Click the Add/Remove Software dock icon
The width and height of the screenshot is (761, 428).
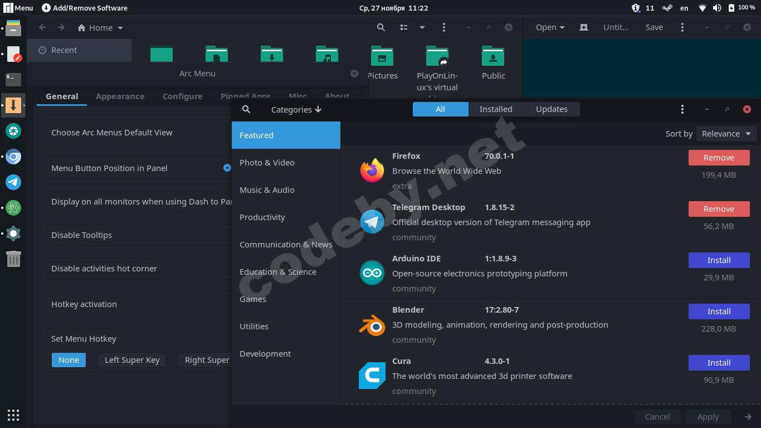(x=13, y=105)
